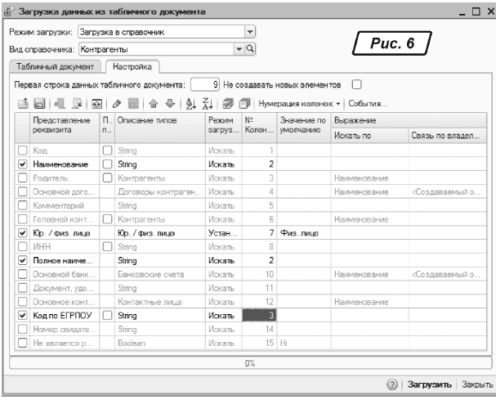This screenshot has width=496, height=400.
Task: Uncheck the 'Наименование' row checkbox
Action: point(23,164)
